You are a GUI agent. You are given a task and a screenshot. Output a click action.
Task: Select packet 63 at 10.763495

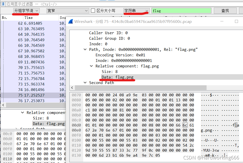tap(33, 29)
